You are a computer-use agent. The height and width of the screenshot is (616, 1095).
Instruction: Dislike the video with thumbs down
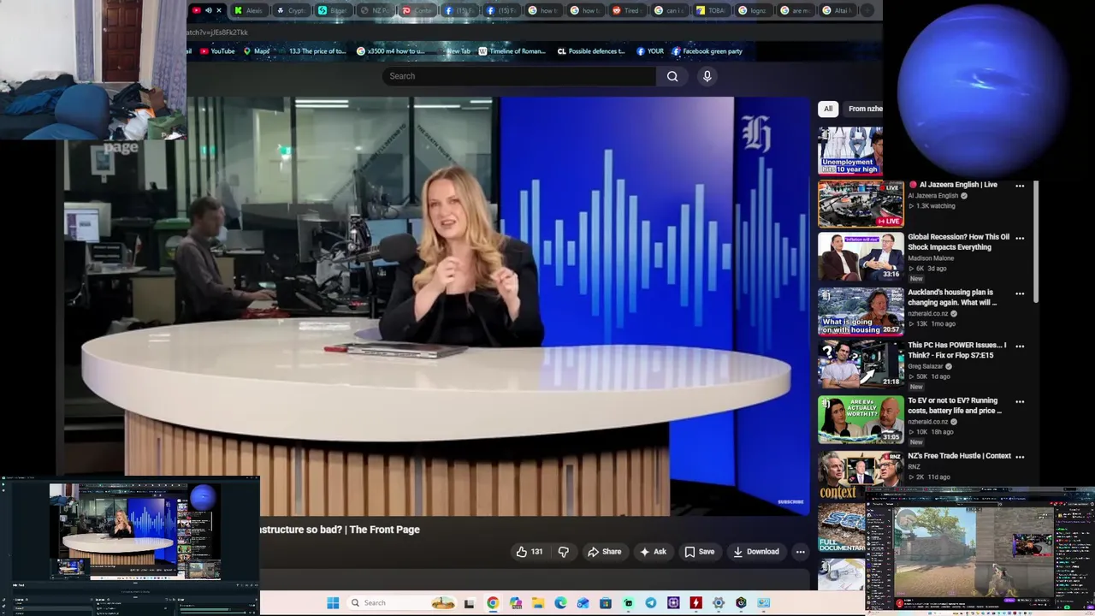[x=563, y=552]
